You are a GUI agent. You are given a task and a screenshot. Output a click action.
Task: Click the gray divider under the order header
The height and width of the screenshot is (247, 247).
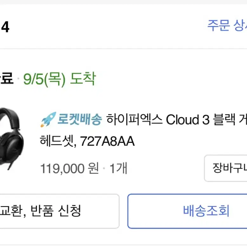pyautogui.click(x=123, y=49)
